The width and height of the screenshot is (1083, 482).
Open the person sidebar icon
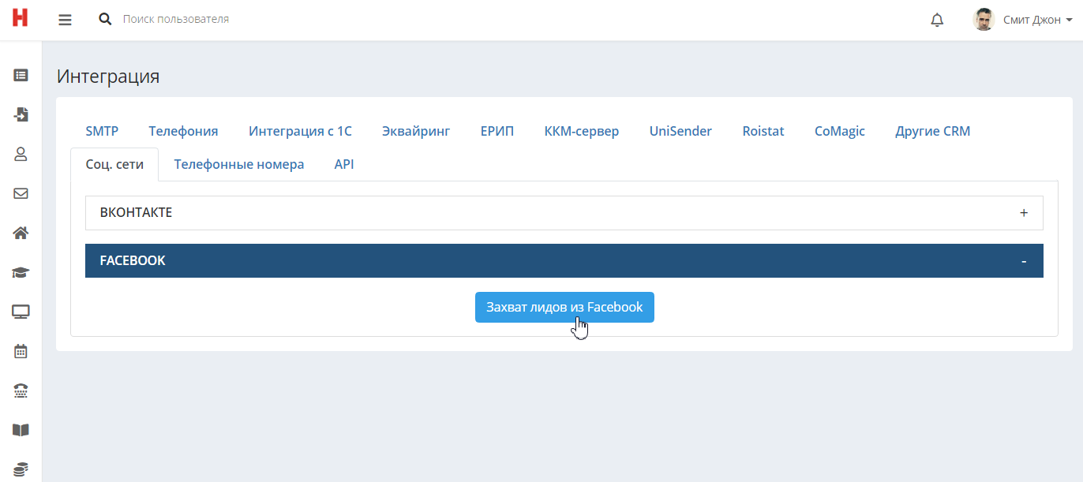[21, 154]
